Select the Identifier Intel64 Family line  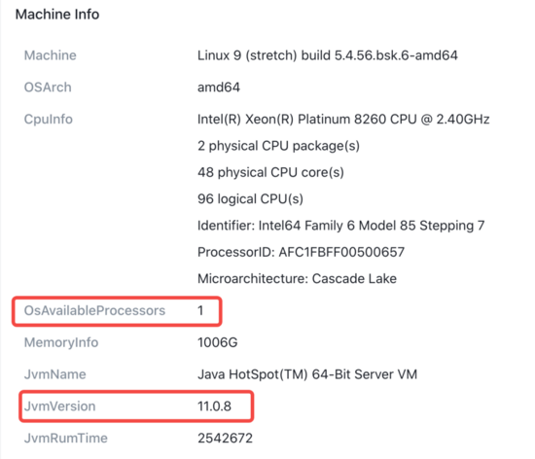[340, 226]
